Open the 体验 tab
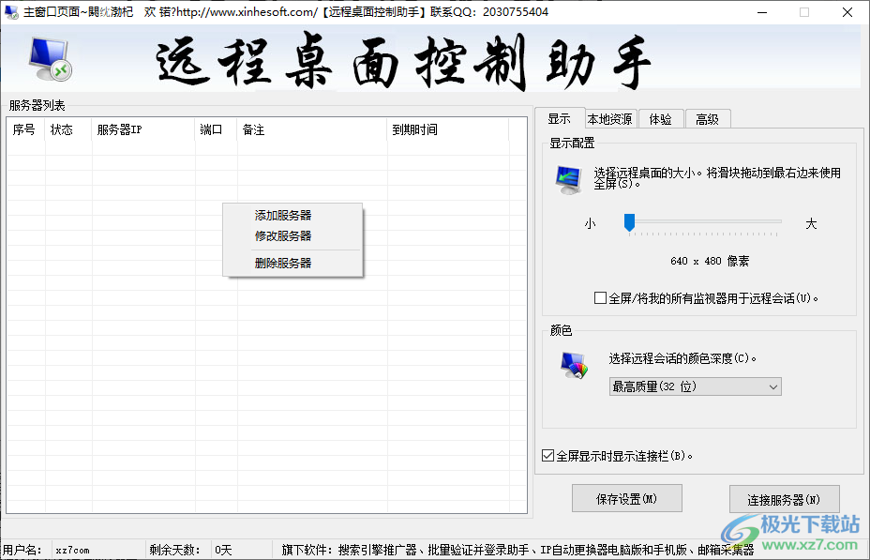The height and width of the screenshot is (560, 870). click(x=661, y=118)
